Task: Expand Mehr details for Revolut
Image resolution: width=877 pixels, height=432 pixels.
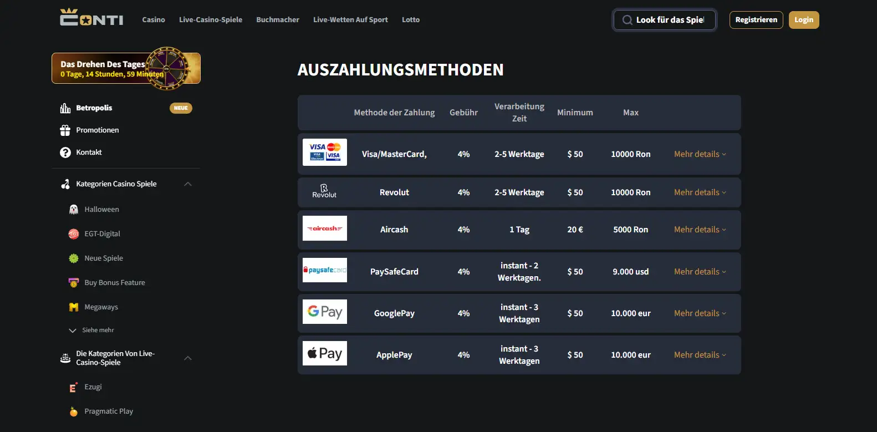Action: coord(700,192)
